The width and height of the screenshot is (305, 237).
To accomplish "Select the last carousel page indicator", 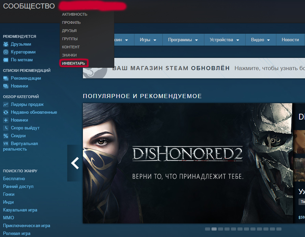I will coord(279,229).
